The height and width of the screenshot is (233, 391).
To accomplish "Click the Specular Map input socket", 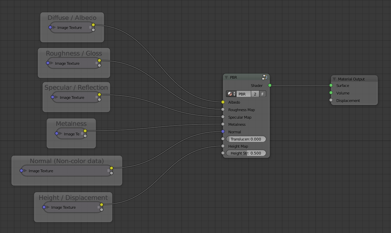I will pos(223,117).
